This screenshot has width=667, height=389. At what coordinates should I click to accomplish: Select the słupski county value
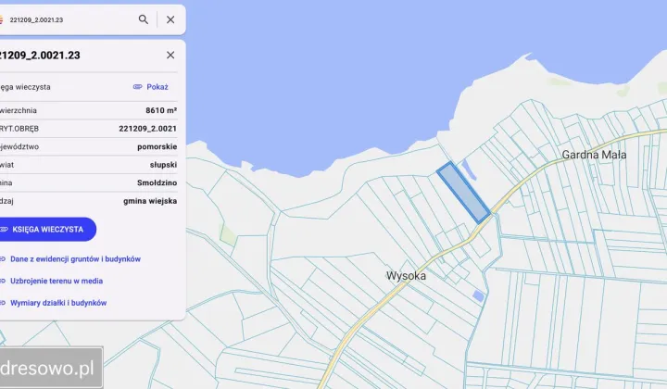pyautogui.click(x=163, y=165)
